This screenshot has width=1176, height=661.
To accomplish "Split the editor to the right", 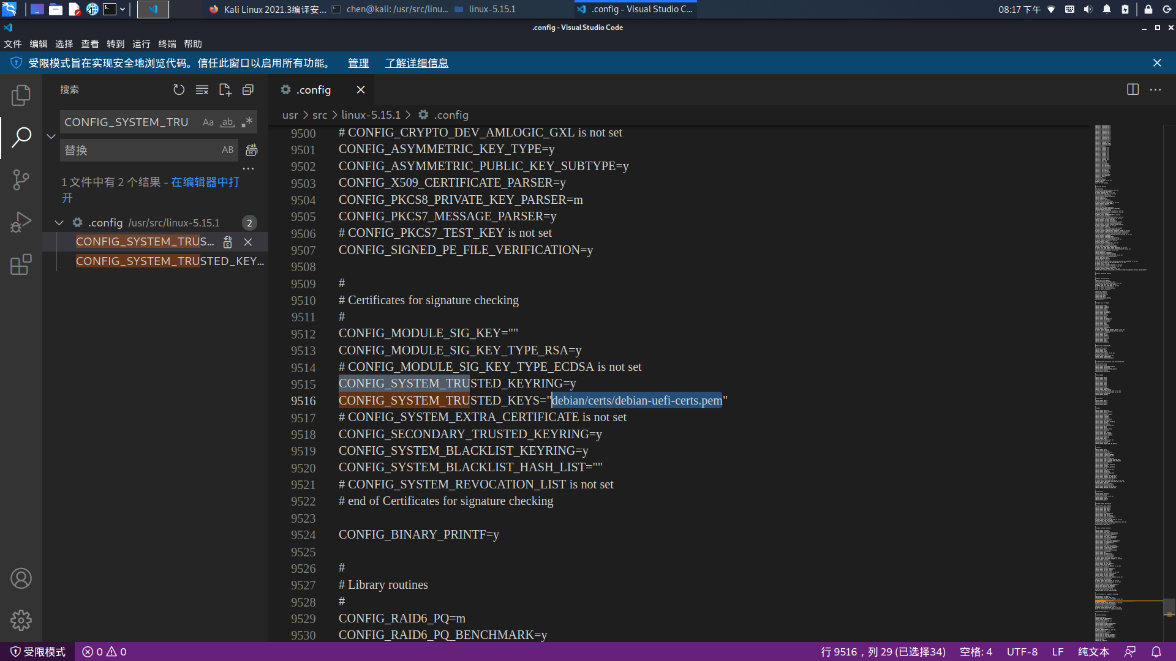I will [1133, 90].
